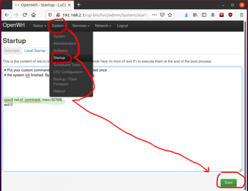The width and height of the screenshot is (248, 191).
Task: Expand the Network dropdown menu
Action: [103, 26]
